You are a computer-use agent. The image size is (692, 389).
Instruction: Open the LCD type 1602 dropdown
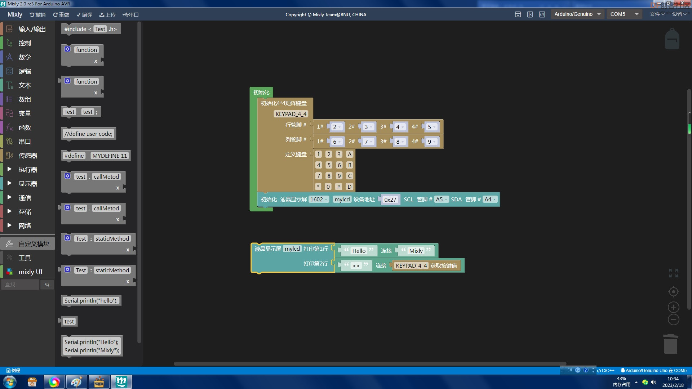click(319, 199)
